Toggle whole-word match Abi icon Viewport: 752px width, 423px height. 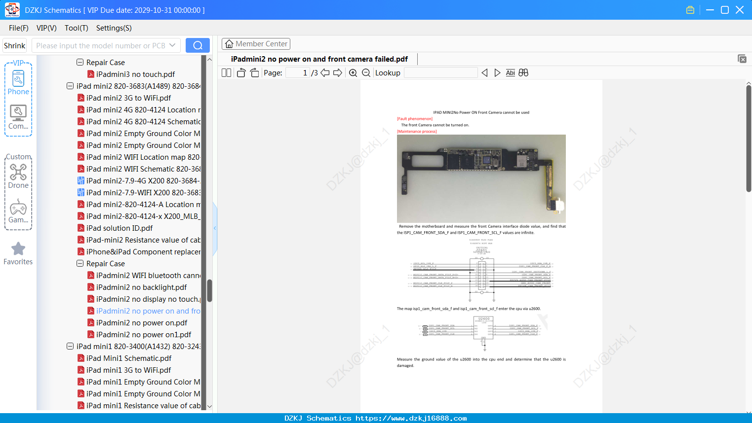click(511, 73)
